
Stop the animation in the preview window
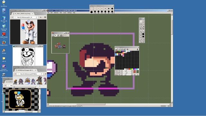point(58,35)
